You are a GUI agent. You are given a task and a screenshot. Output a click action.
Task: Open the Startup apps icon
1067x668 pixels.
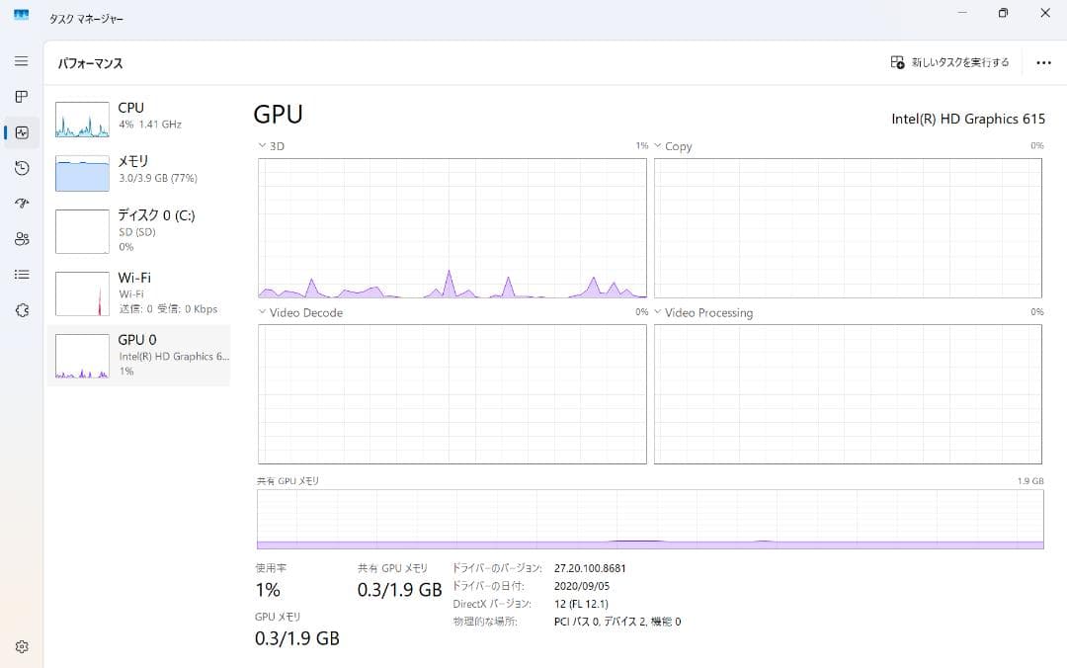coord(22,204)
